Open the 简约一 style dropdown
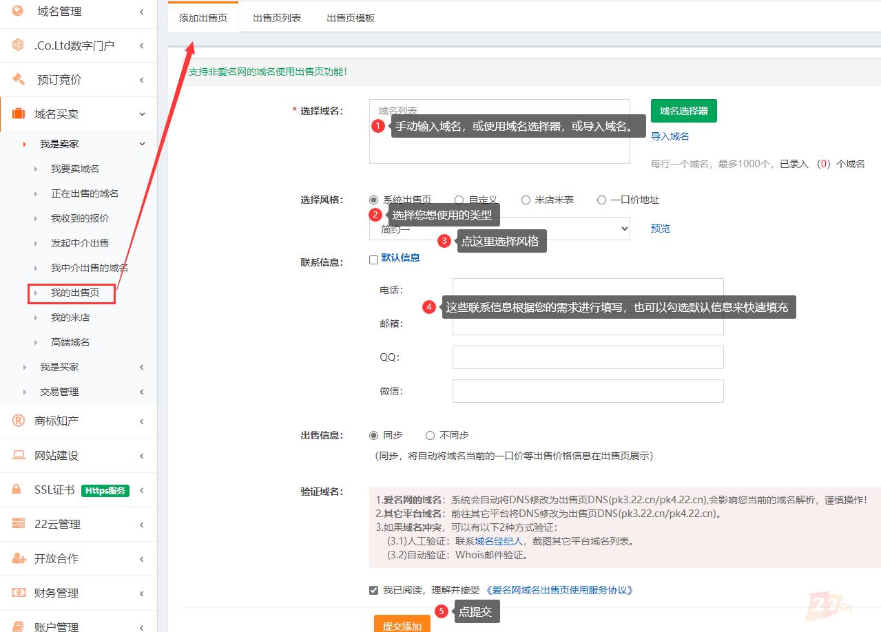 tap(499, 229)
